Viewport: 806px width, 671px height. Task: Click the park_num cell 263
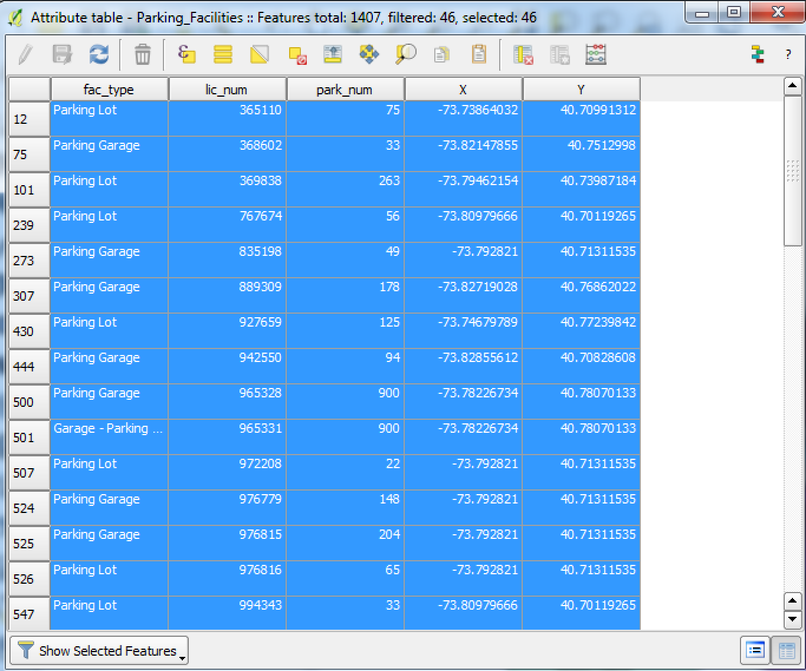tap(345, 189)
